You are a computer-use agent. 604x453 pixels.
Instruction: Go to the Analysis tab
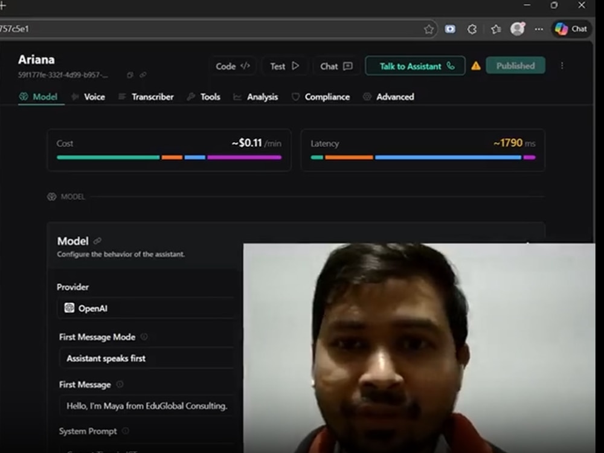tap(255, 97)
